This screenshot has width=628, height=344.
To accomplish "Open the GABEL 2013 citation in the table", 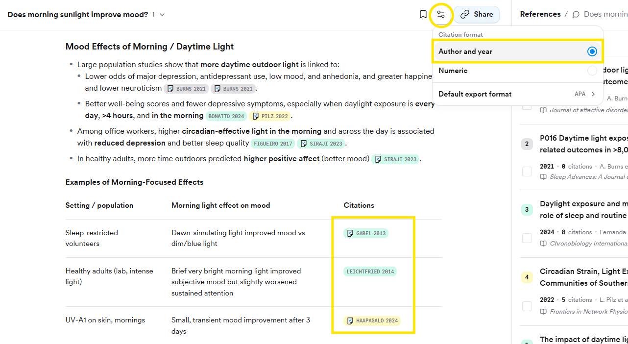I will tap(366, 233).
